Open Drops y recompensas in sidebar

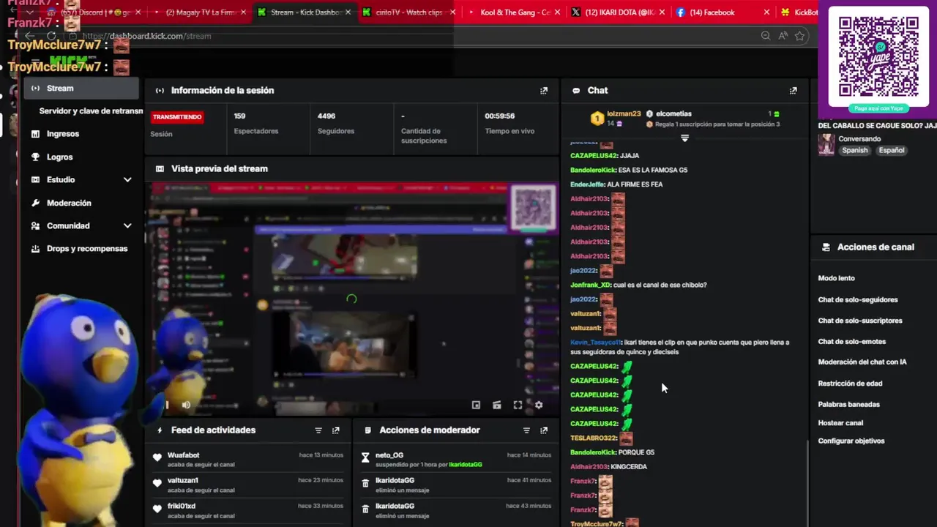(87, 249)
